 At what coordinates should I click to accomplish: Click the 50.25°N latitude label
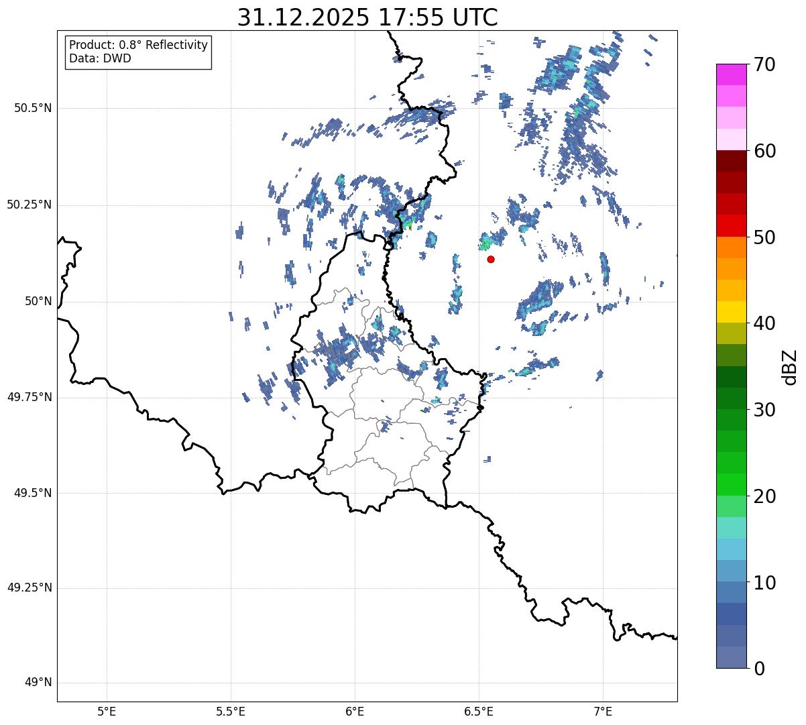tap(30, 205)
